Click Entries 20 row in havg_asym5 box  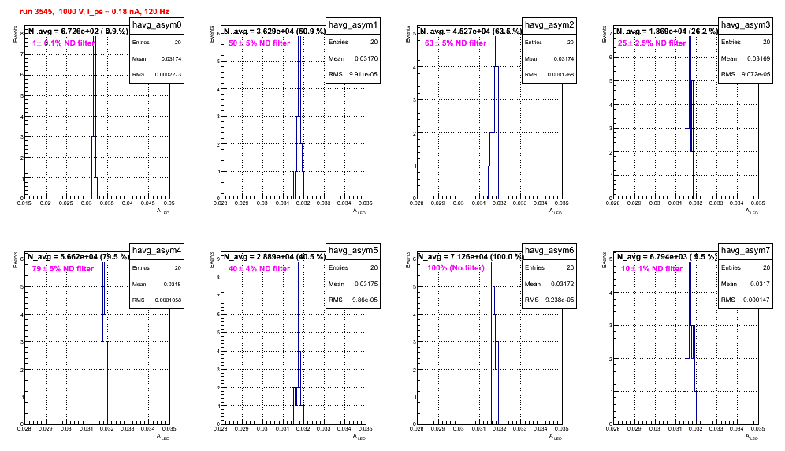click(x=353, y=268)
